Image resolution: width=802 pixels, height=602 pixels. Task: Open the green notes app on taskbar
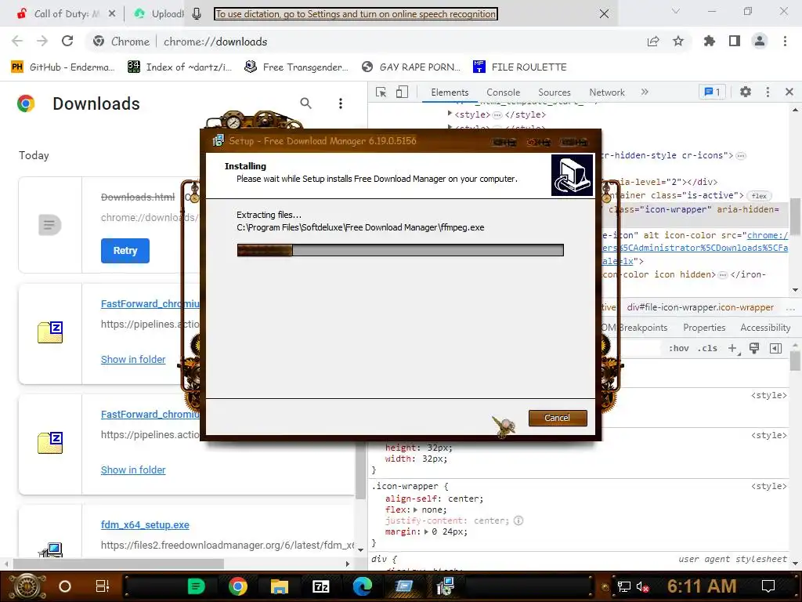[196, 586]
